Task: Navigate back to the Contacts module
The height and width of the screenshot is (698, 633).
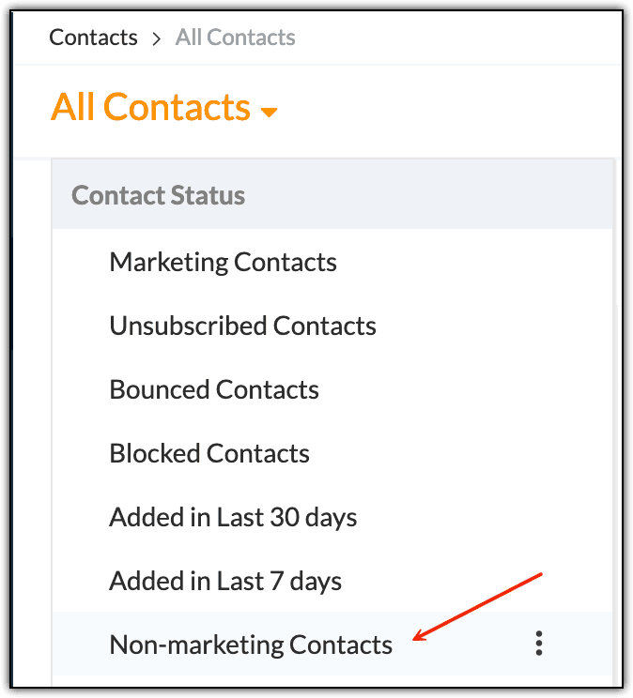Action: click(x=93, y=38)
